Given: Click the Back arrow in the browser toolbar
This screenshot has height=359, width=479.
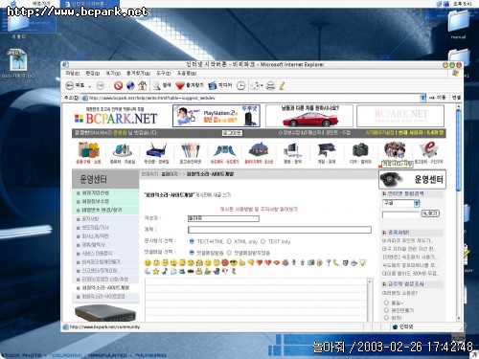Looking at the screenshot, I should coord(70,85).
